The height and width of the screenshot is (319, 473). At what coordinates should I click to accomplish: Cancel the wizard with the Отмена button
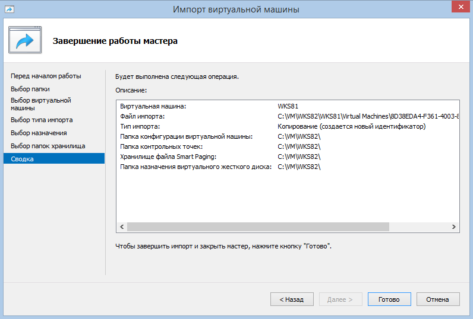pyautogui.click(x=437, y=299)
